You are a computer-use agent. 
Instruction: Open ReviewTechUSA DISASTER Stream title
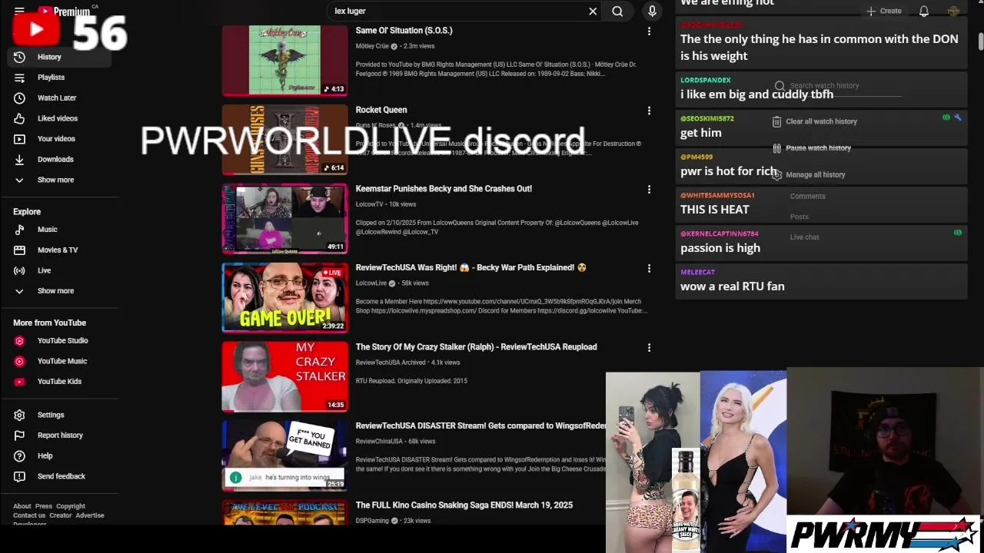pos(480,426)
